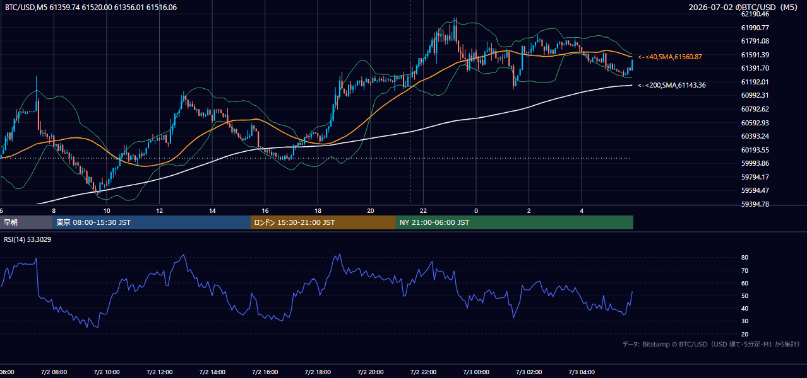
Task: Click hour label 12 under price chart
Action: (x=159, y=210)
